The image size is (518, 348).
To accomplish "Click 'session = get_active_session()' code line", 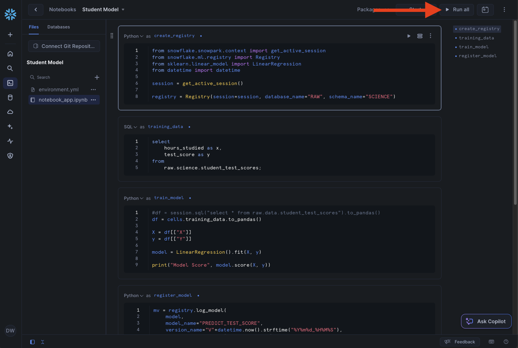I will (198, 83).
